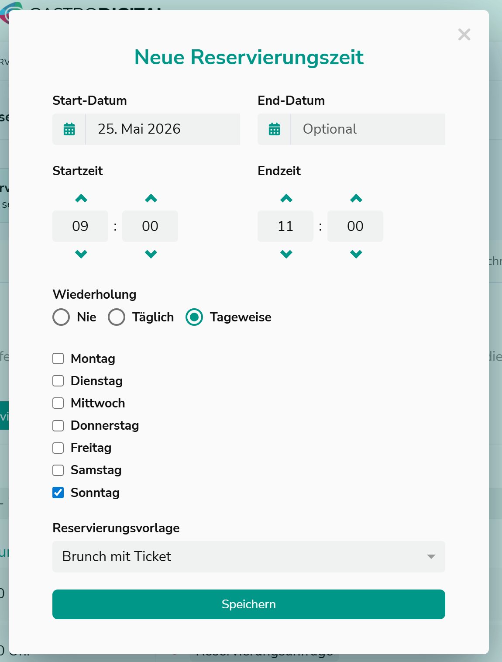Check the Samstag checkbox
This screenshot has height=662, width=502.
click(x=58, y=470)
